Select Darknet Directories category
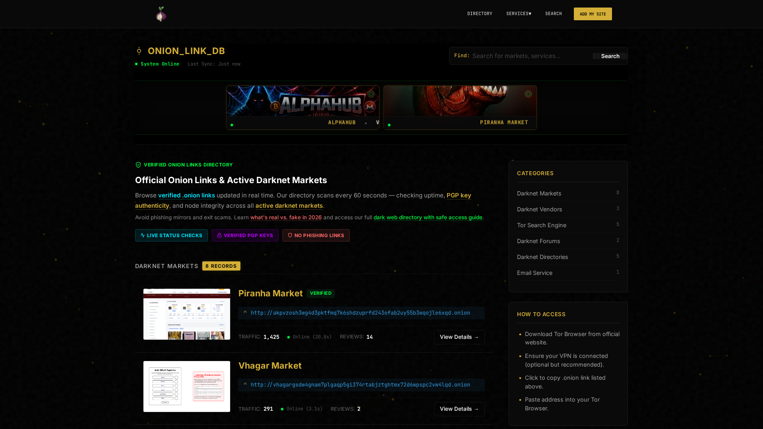 tap(568, 257)
